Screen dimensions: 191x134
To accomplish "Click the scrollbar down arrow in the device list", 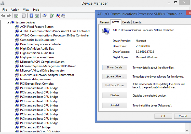I will 187,130.
